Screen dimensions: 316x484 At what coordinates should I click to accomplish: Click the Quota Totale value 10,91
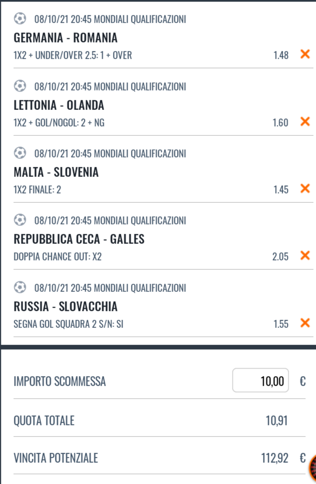pos(276,420)
